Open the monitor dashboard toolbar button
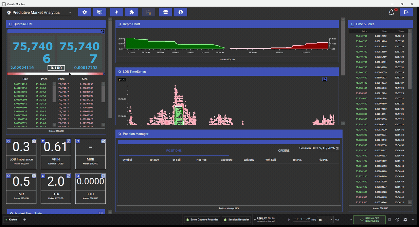419x227 pixels. (100, 12)
